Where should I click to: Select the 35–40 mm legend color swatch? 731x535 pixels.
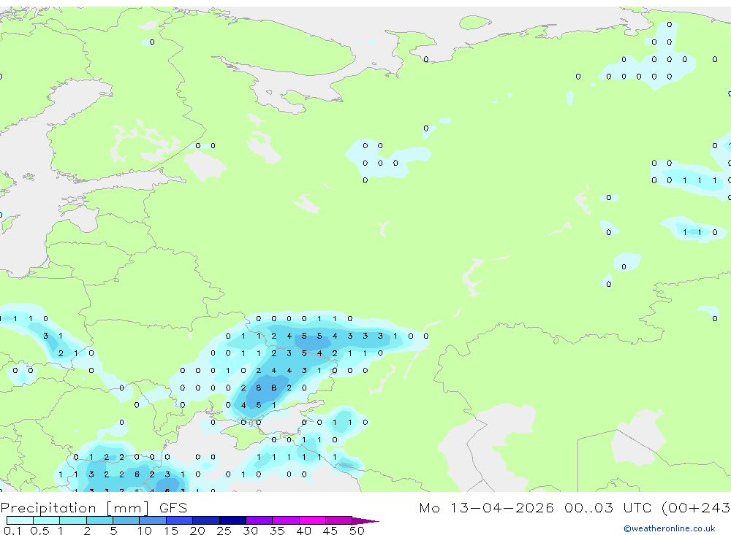point(286,520)
